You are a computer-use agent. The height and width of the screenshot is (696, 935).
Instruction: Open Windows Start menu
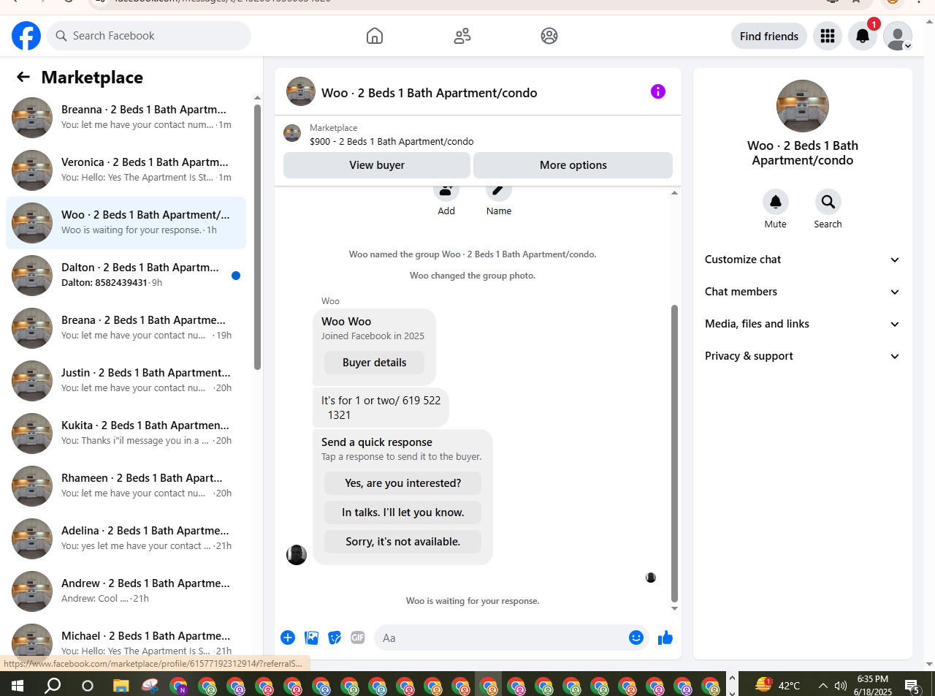coord(17,686)
